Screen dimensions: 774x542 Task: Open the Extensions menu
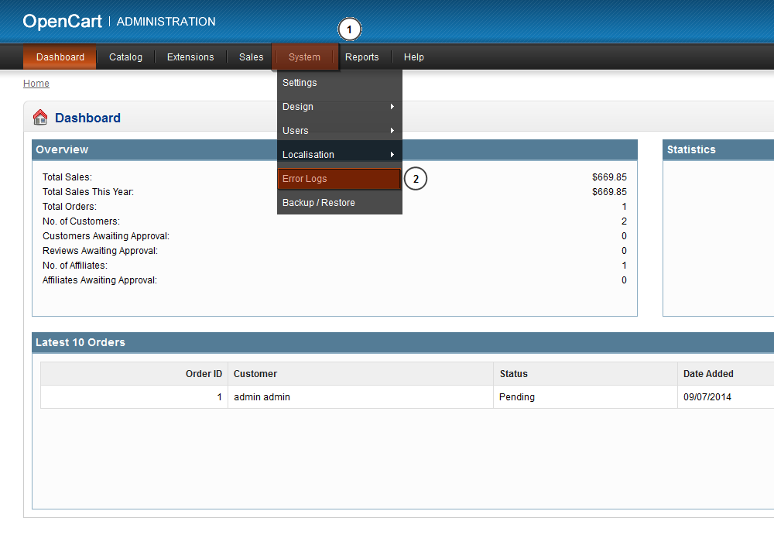point(190,57)
